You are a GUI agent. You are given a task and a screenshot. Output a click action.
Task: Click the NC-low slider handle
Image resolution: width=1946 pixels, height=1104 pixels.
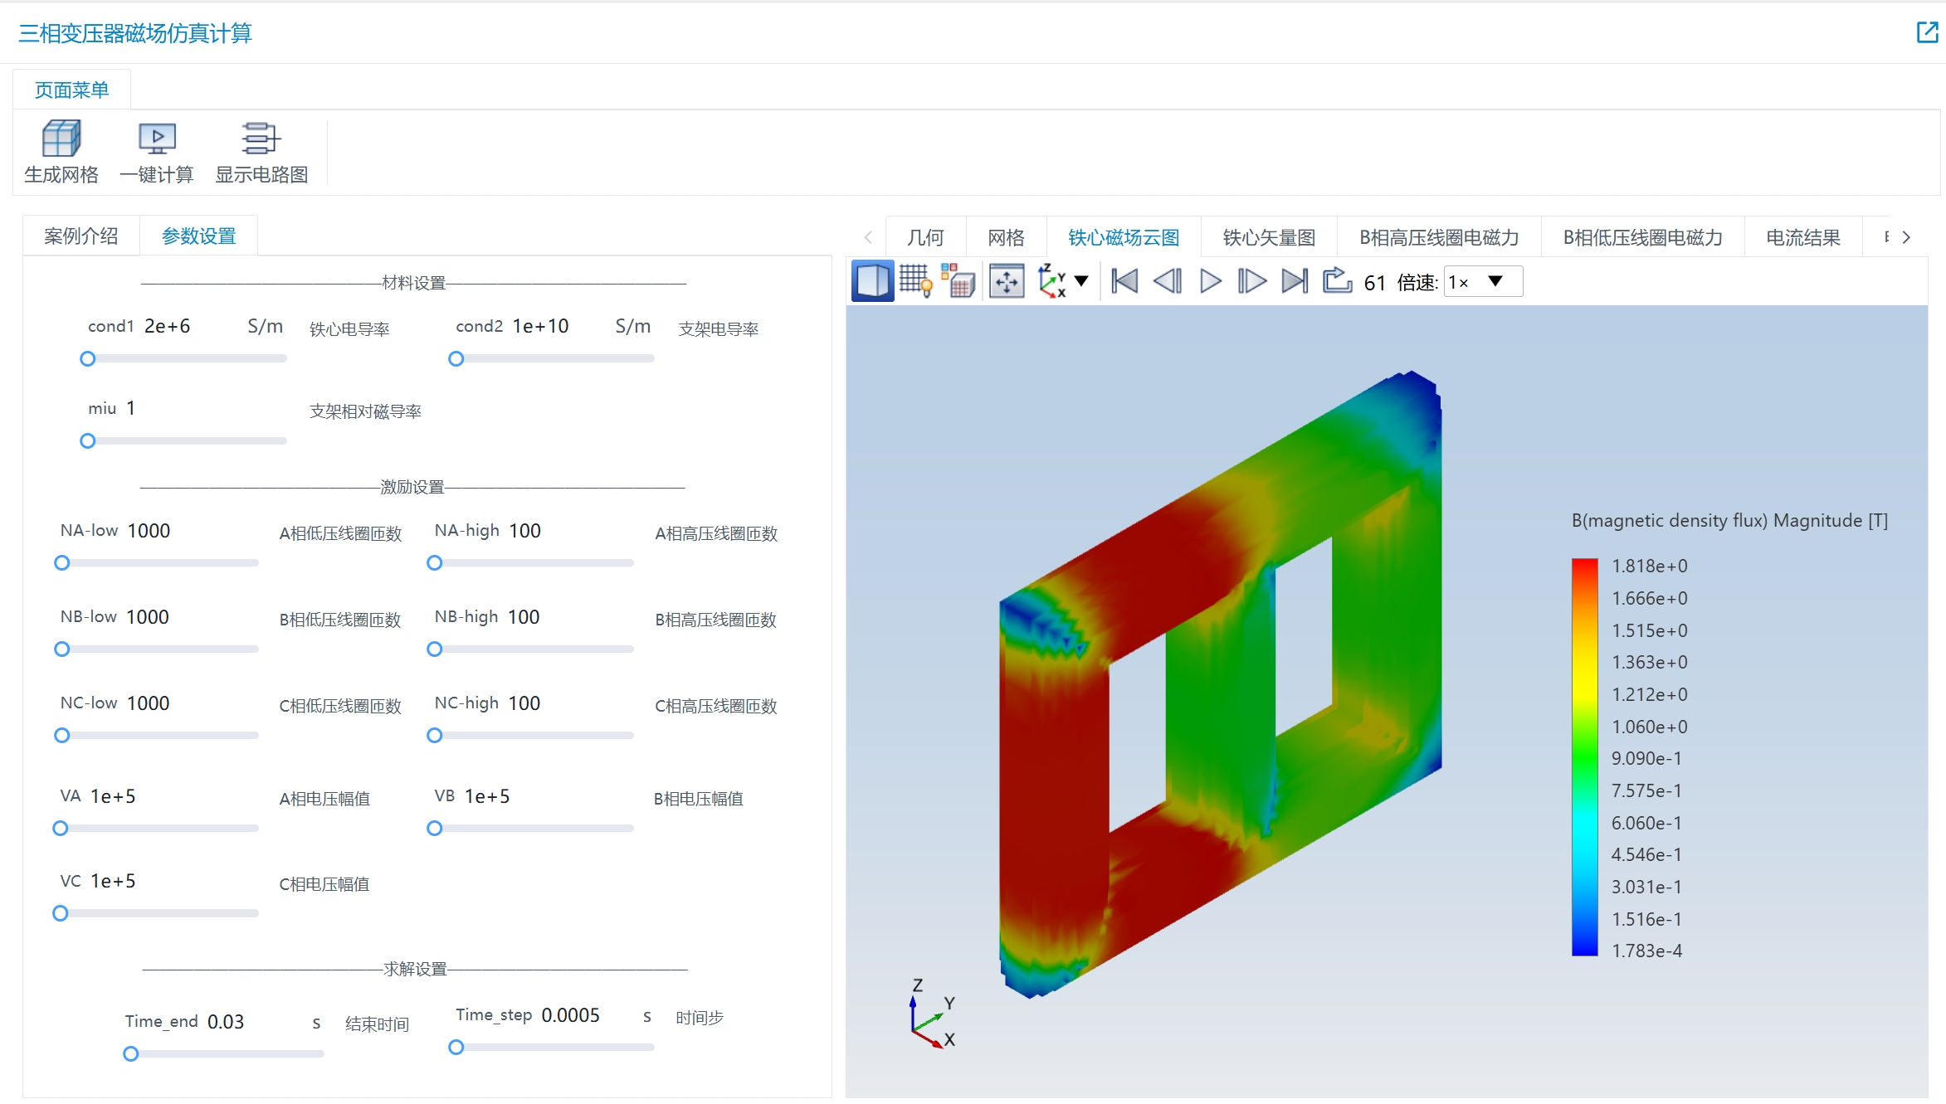[61, 736]
